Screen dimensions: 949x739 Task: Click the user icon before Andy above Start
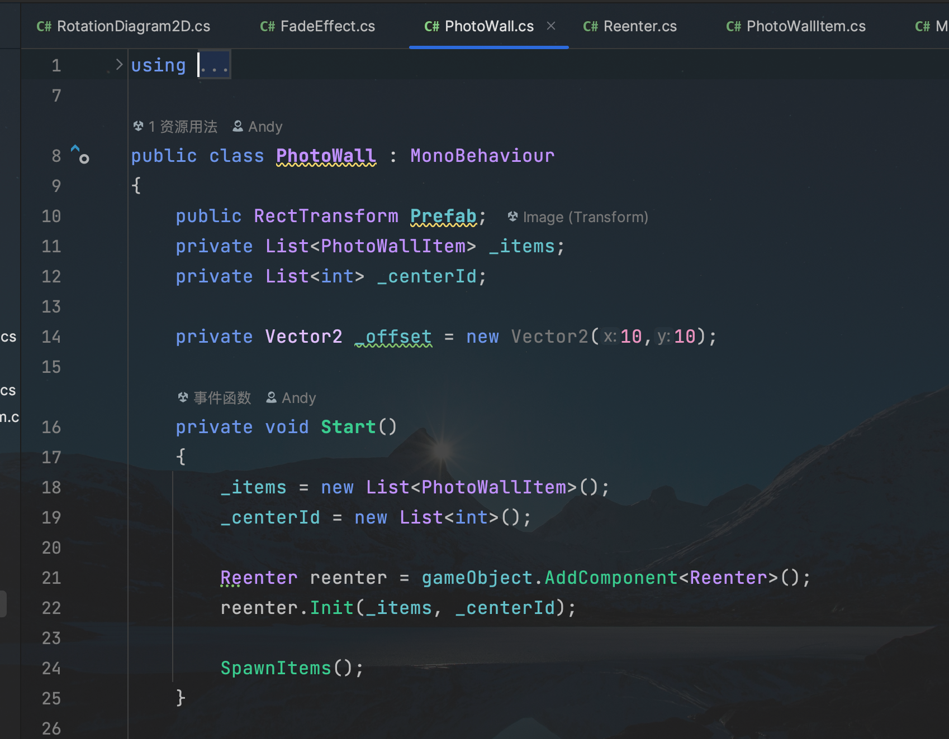[x=271, y=397]
